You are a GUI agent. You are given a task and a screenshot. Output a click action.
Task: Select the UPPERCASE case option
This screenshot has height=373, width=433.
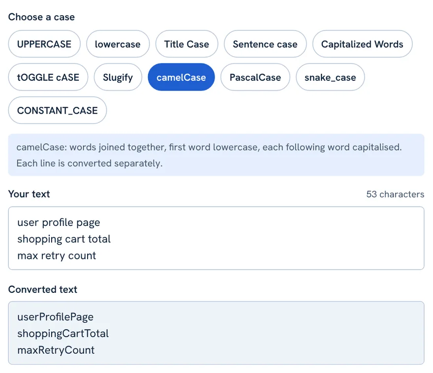[x=44, y=44]
